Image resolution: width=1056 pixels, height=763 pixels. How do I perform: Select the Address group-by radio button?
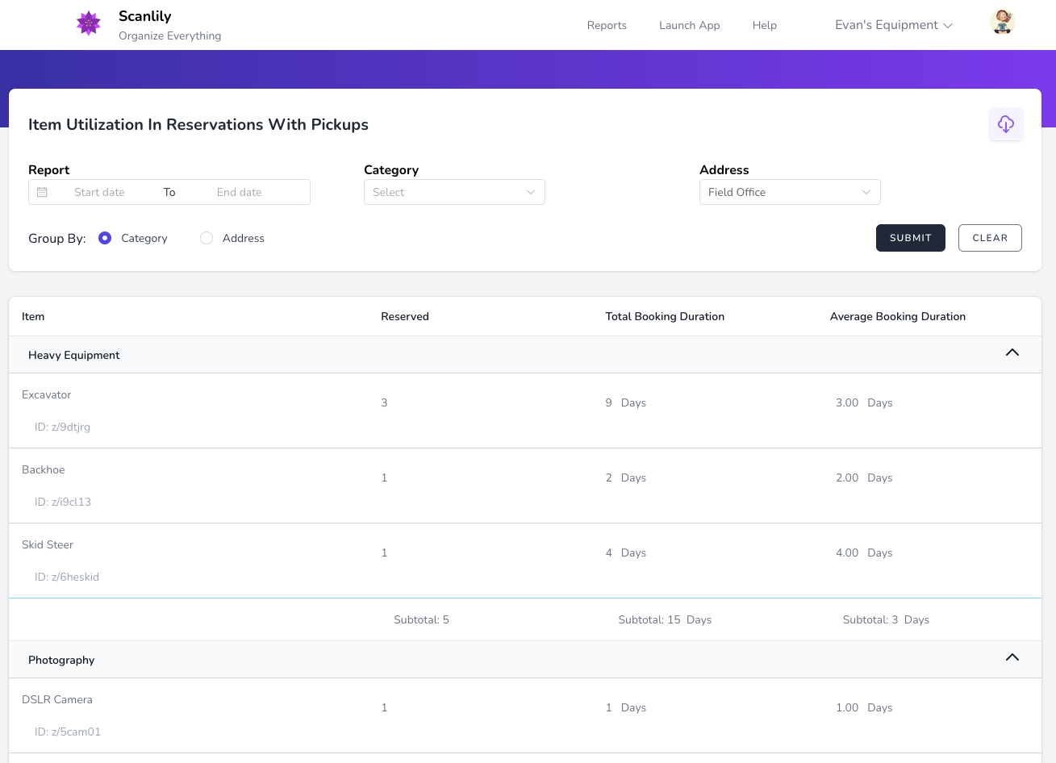[x=207, y=238]
